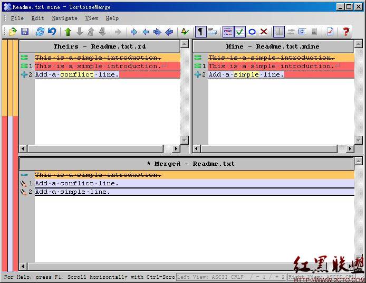Open the Edit menu
The width and height of the screenshot is (366, 283).
tap(37, 18)
